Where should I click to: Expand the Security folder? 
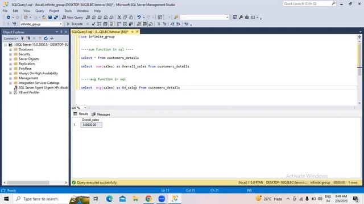[10, 54]
